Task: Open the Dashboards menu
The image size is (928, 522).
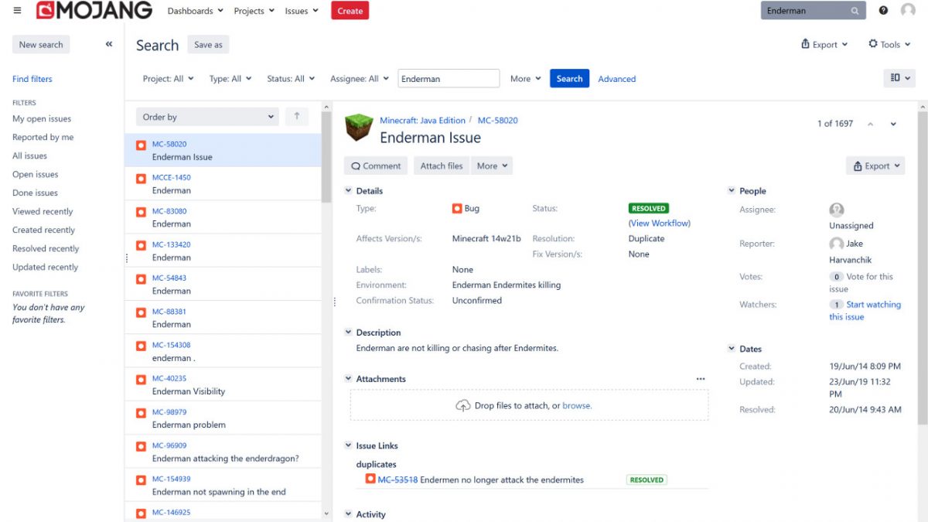Action: click(195, 11)
